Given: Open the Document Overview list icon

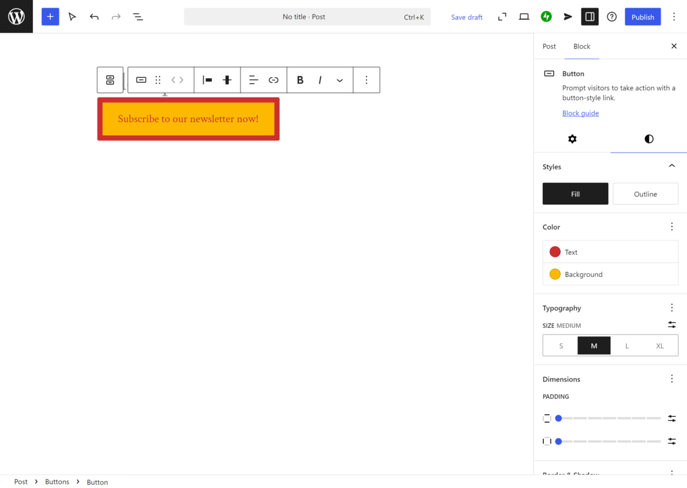Looking at the screenshot, I should coord(138,17).
